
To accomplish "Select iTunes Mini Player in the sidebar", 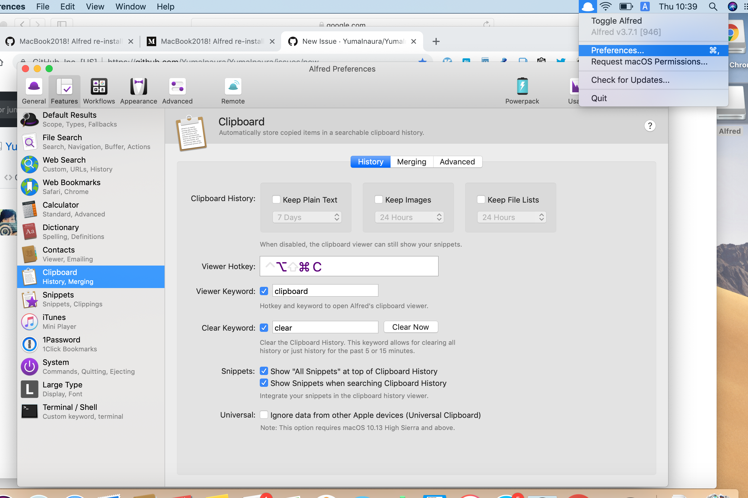I will click(91, 322).
